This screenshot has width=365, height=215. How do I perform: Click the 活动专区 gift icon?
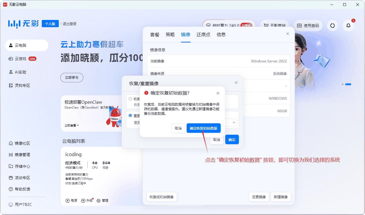[11, 178]
